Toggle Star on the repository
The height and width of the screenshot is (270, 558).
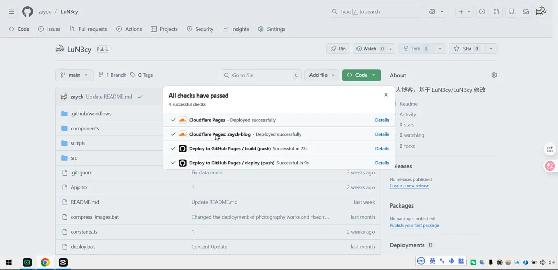coord(467,49)
